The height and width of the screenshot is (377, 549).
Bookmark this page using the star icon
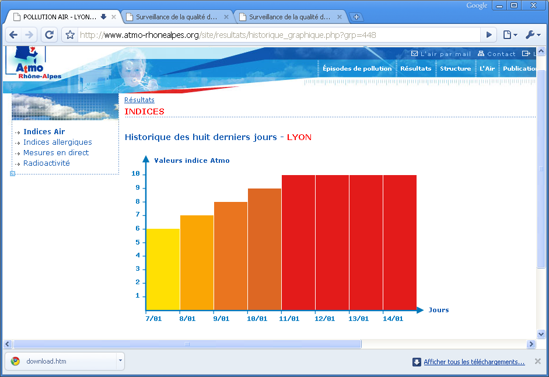click(x=70, y=35)
